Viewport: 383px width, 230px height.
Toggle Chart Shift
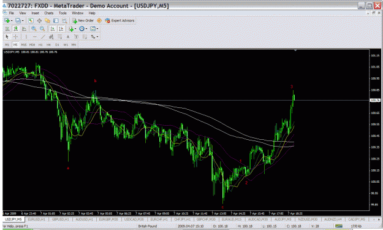pos(61,29)
